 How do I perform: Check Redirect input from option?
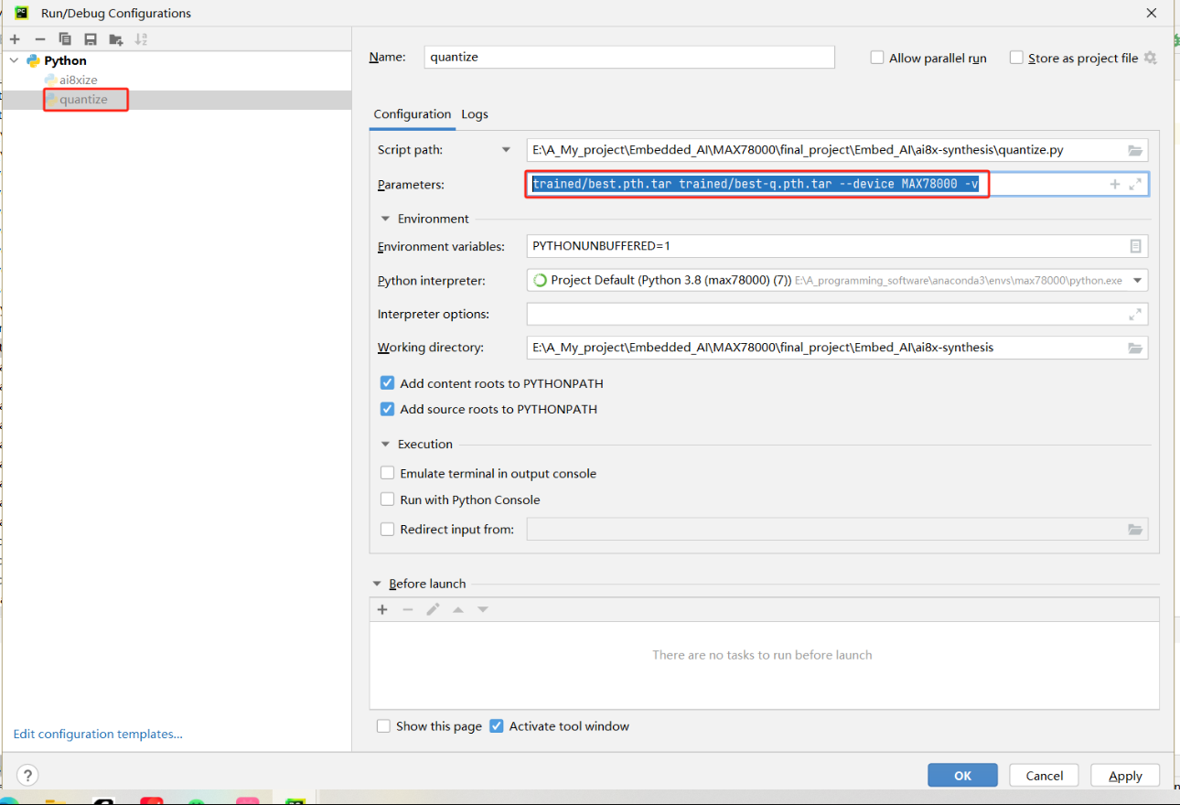tap(387, 529)
